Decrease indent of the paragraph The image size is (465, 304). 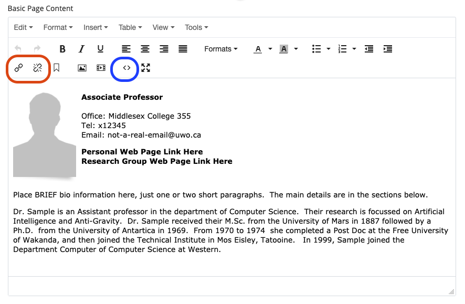pyautogui.click(x=369, y=49)
